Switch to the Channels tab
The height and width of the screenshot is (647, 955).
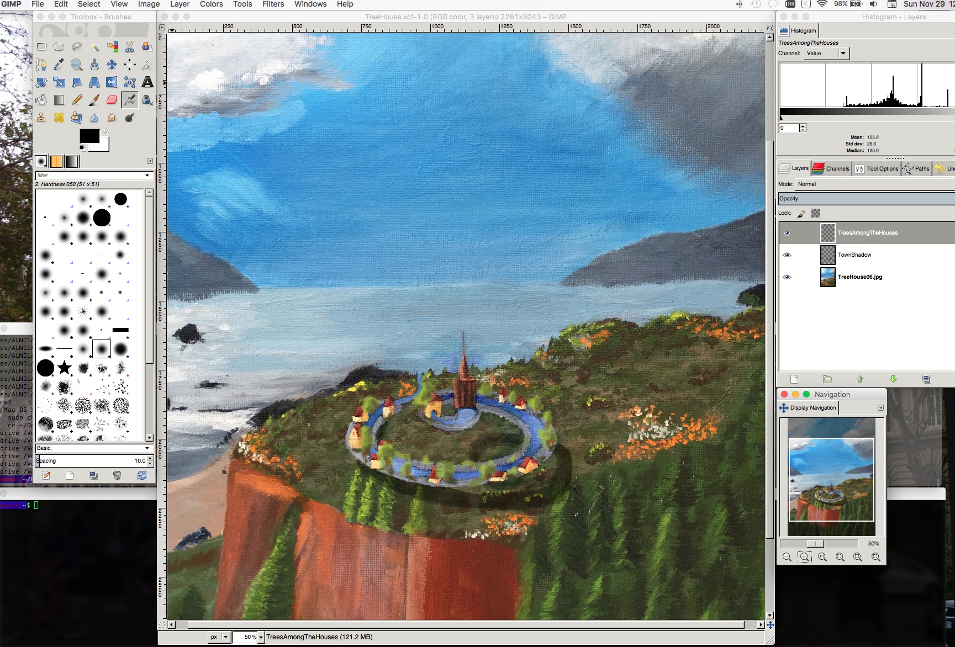(x=831, y=168)
